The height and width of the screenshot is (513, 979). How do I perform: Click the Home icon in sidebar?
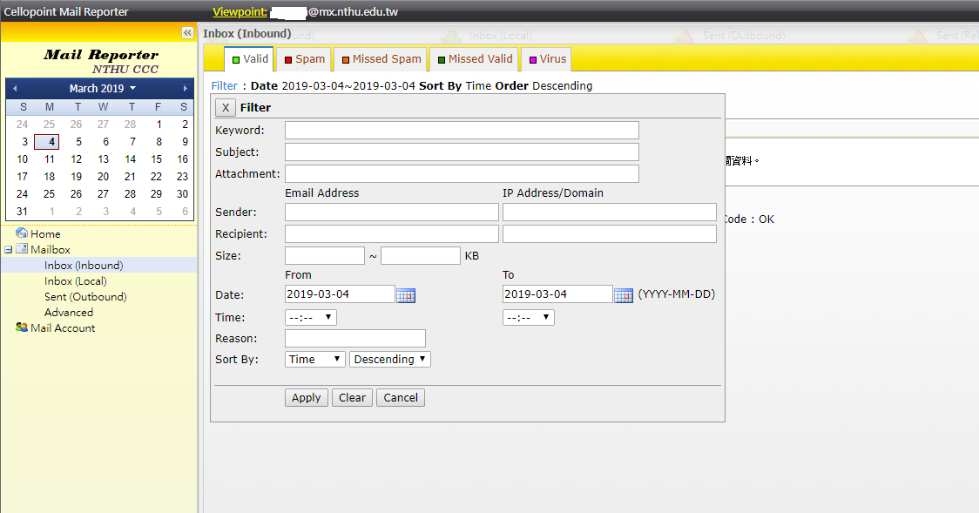22,233
